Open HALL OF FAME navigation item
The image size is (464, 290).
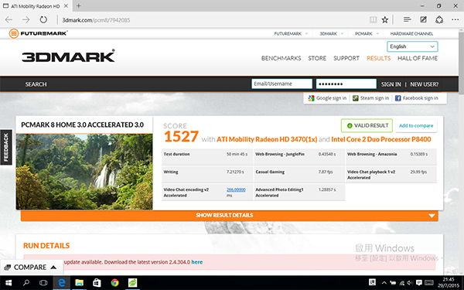tap(418, 58)
